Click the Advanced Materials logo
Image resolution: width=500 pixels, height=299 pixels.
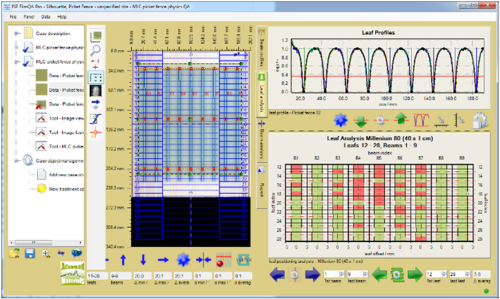[72, 274]
